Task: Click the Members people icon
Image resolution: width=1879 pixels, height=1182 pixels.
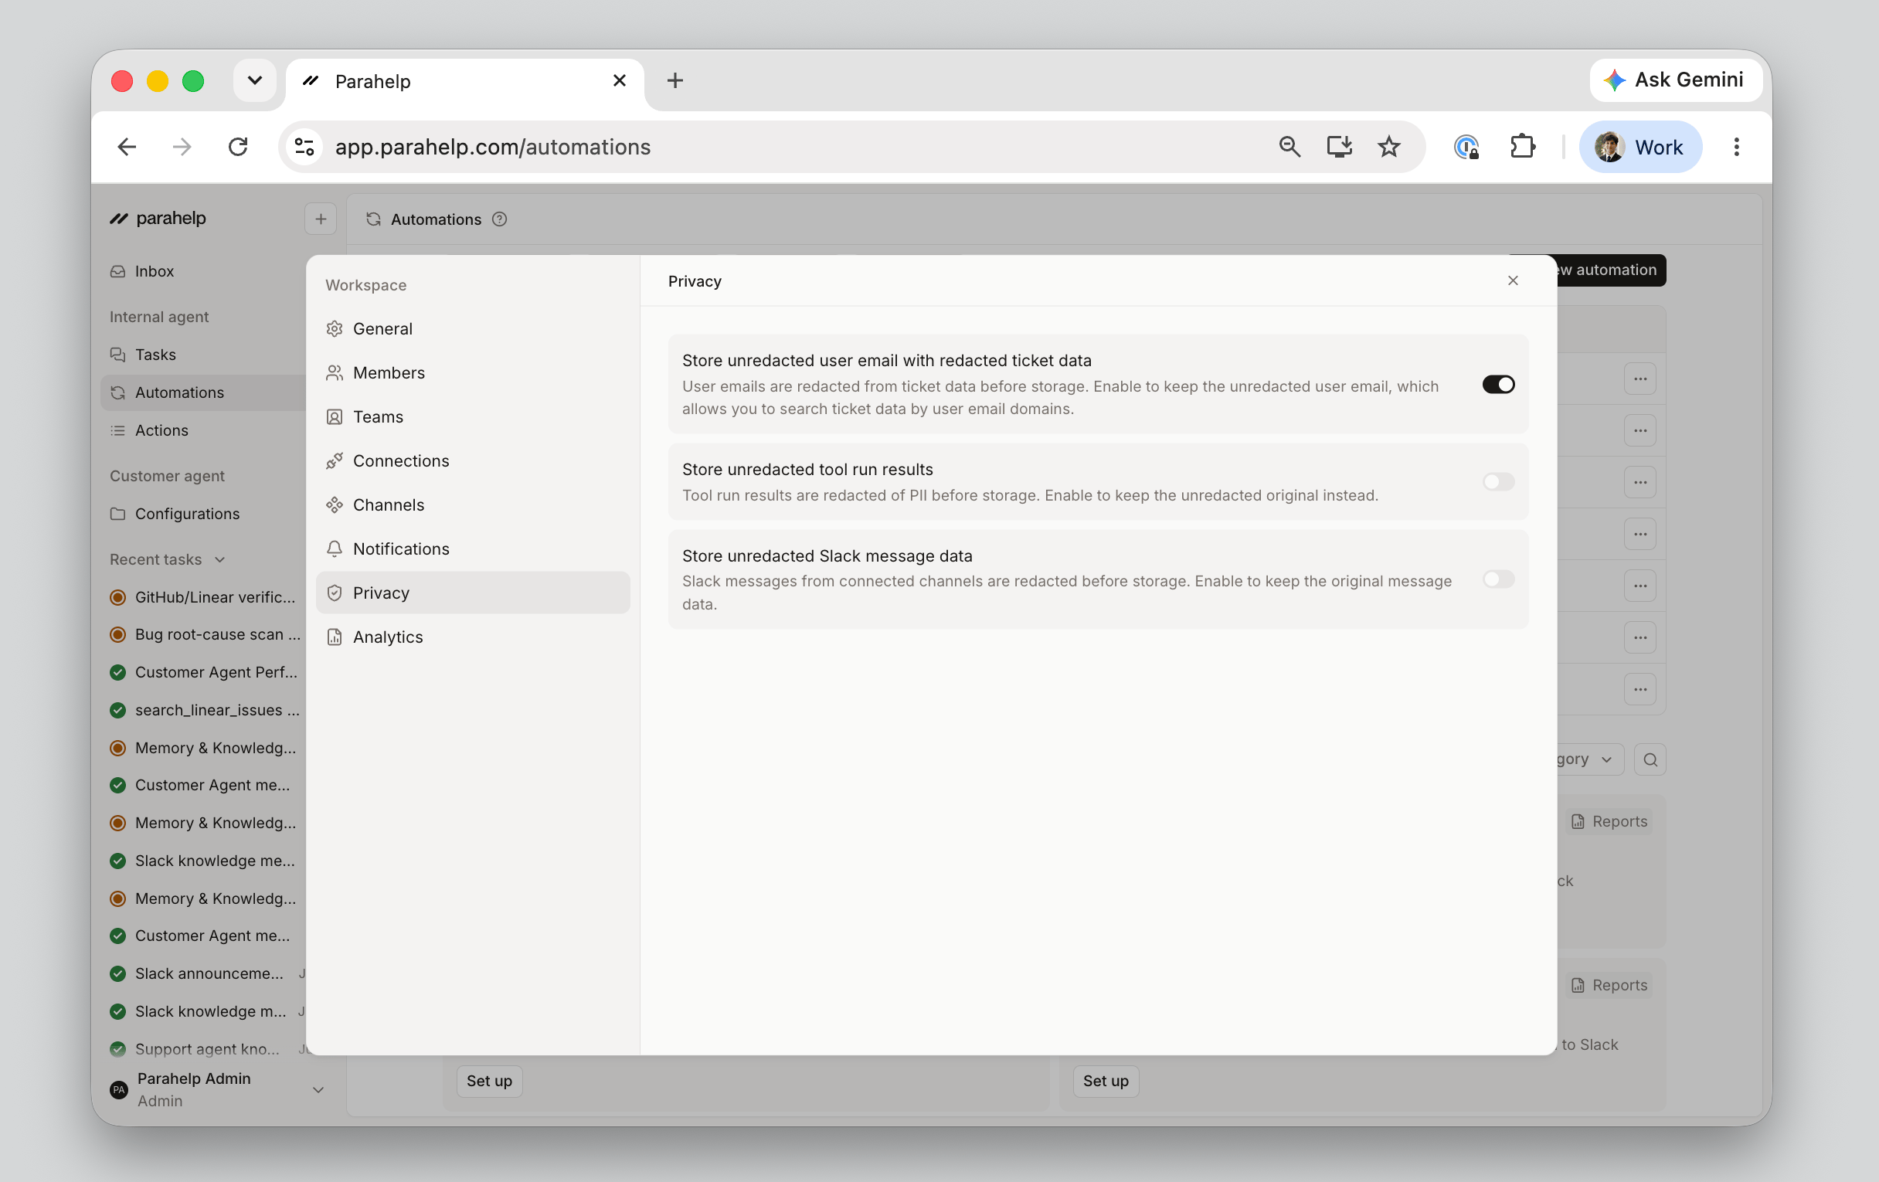Action: click(x=334, y=373)
